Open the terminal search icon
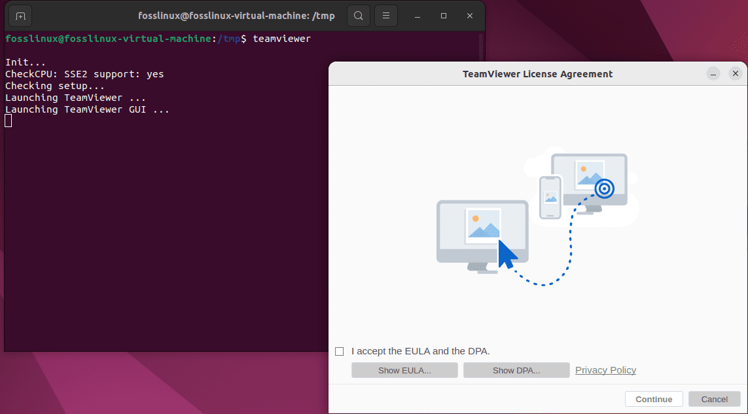748x414 pixels. point(358,15)
